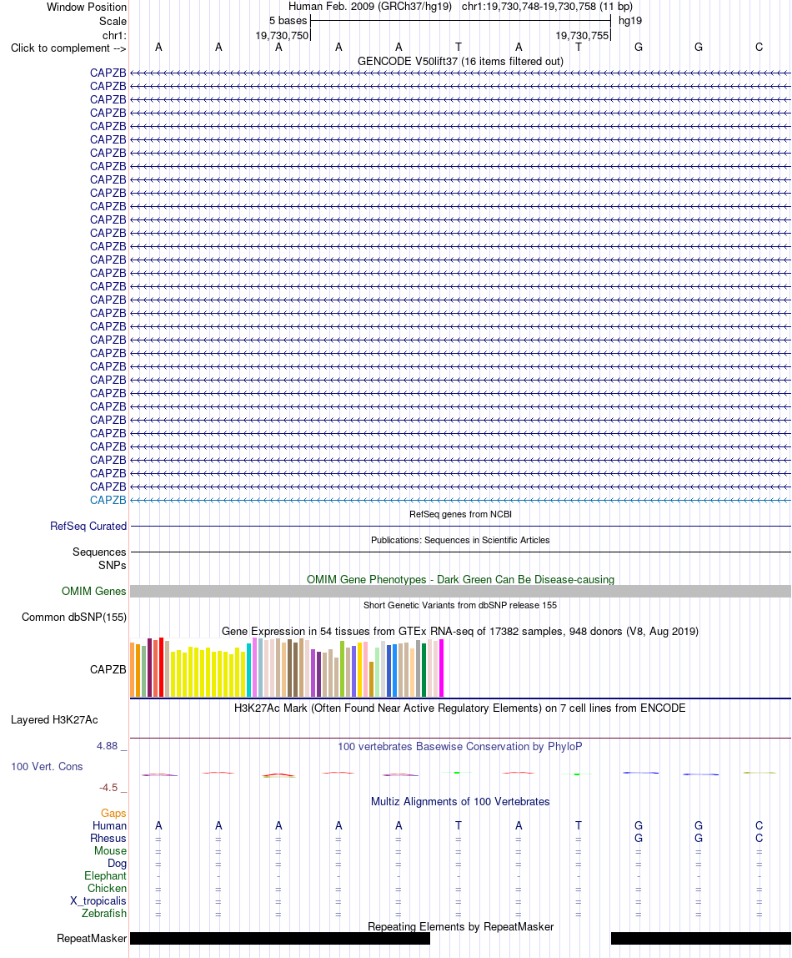Click the RepeatMasker track label

coord(92,939)
